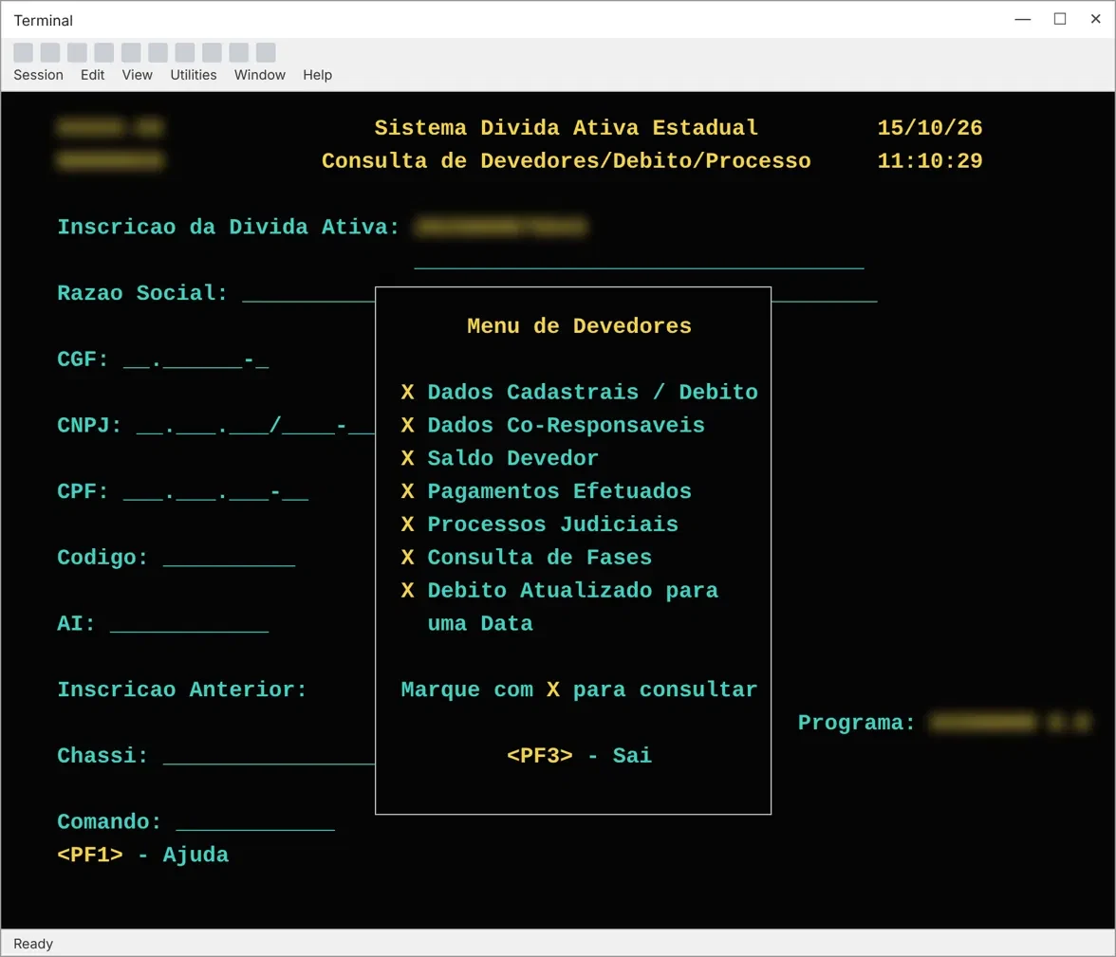Click the Menu de Devedores heading

click(579, 326)
